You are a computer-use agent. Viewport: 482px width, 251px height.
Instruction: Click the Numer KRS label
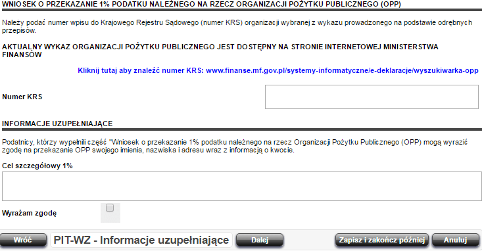point(22,97)
